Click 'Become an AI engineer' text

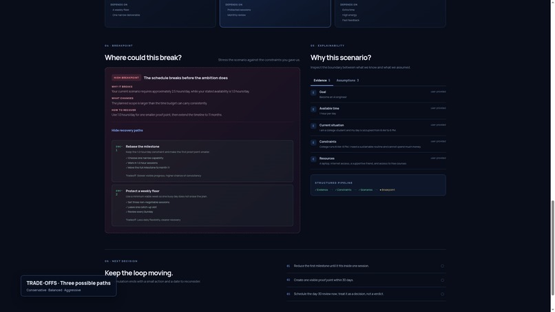[x=333, y=97]
